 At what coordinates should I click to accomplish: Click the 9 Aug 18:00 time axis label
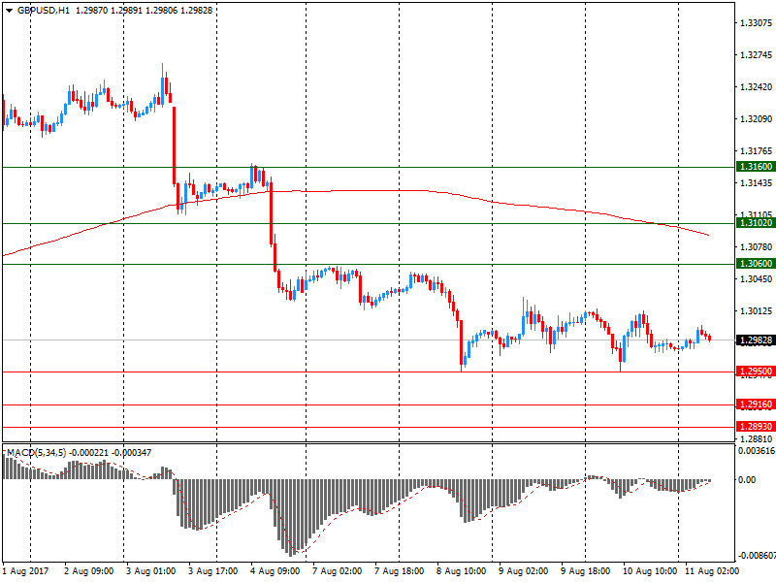[586, 571]
